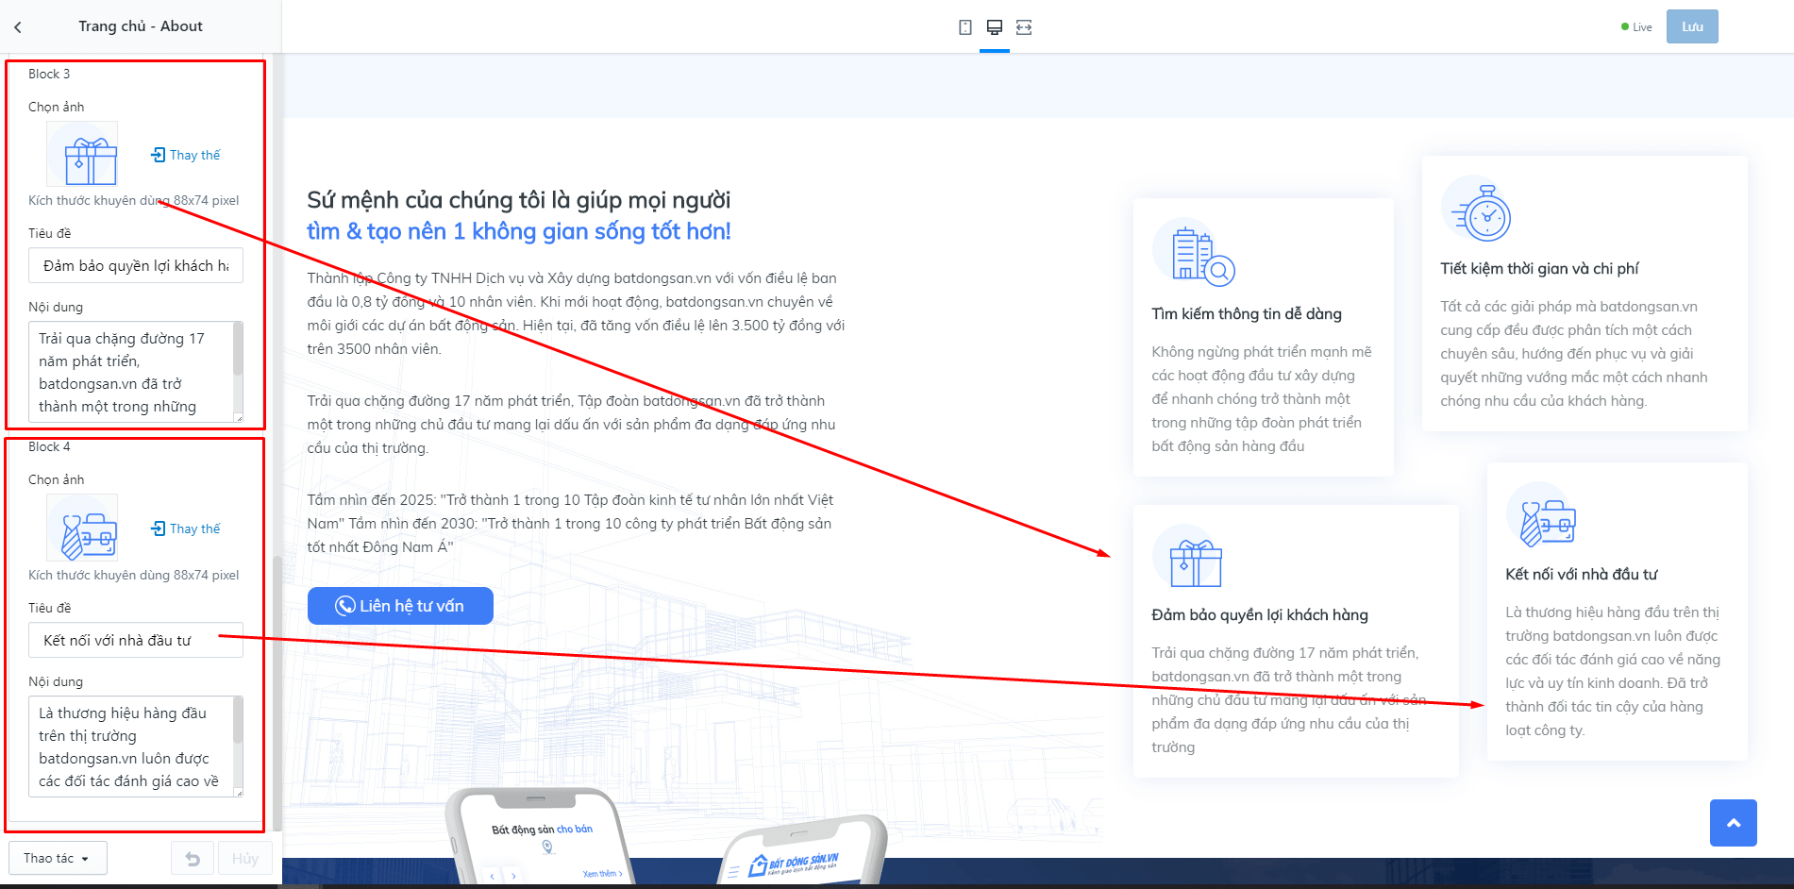
Task: Click the stopwatch icon in preview
Action: coord(1477,210)
